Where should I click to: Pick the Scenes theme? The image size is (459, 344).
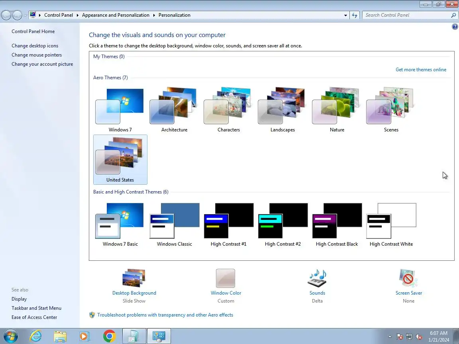tap(391, 109)
